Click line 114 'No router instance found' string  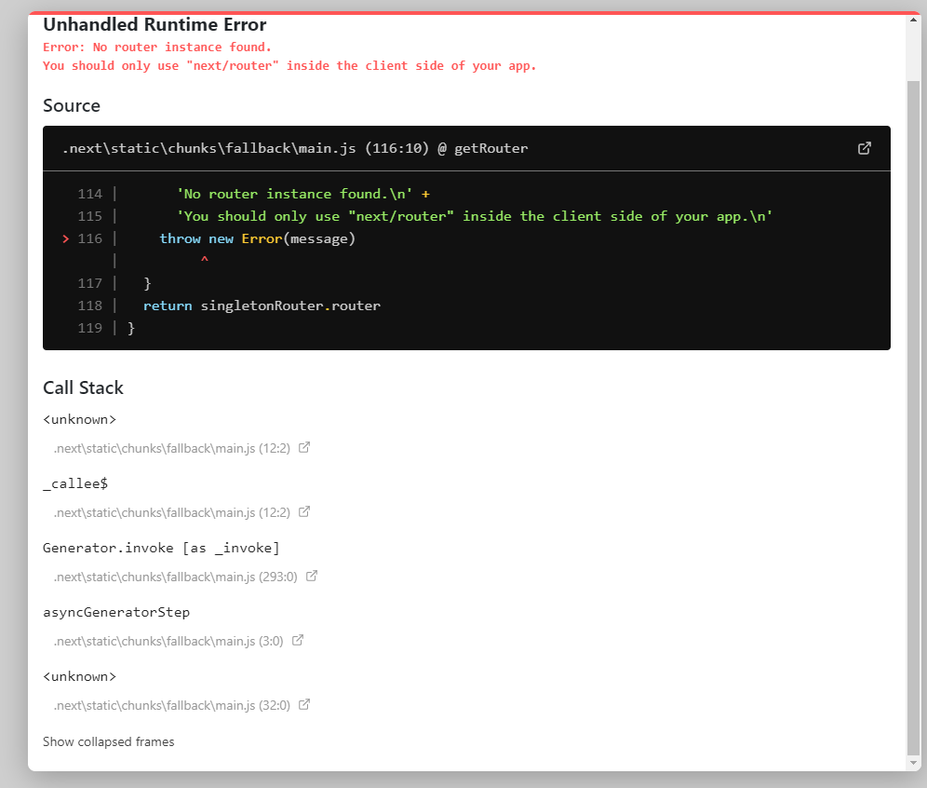coord(294,194)
